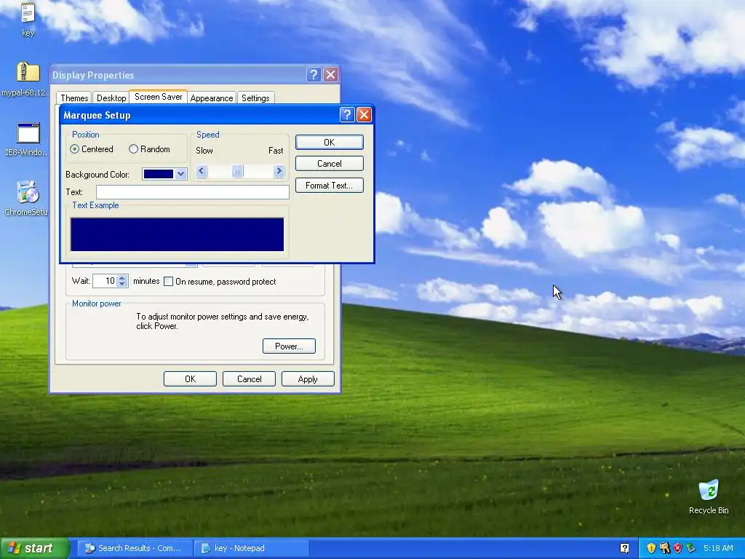The height and width of the screenshot is (559, 745).
Task: Click the dark blue background color swatch
Action: pyautogui.click(x=159, y=174)
